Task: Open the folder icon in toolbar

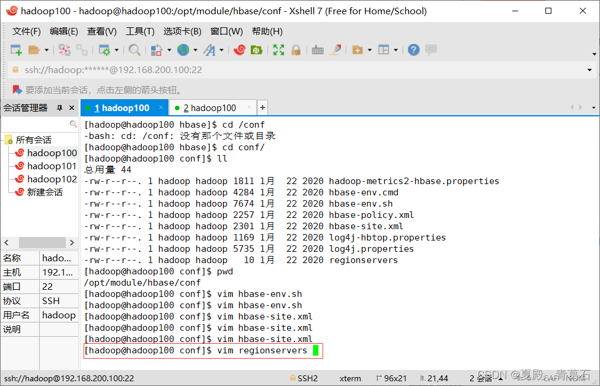Action: pos(34,50)
